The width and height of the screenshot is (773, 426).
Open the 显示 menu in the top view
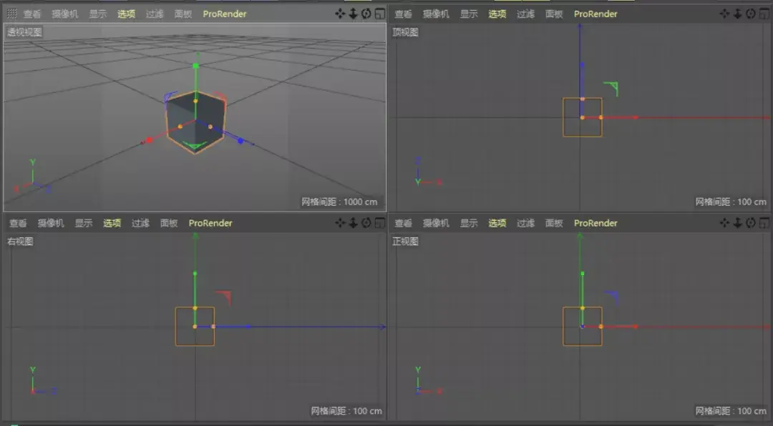point(469,14)
